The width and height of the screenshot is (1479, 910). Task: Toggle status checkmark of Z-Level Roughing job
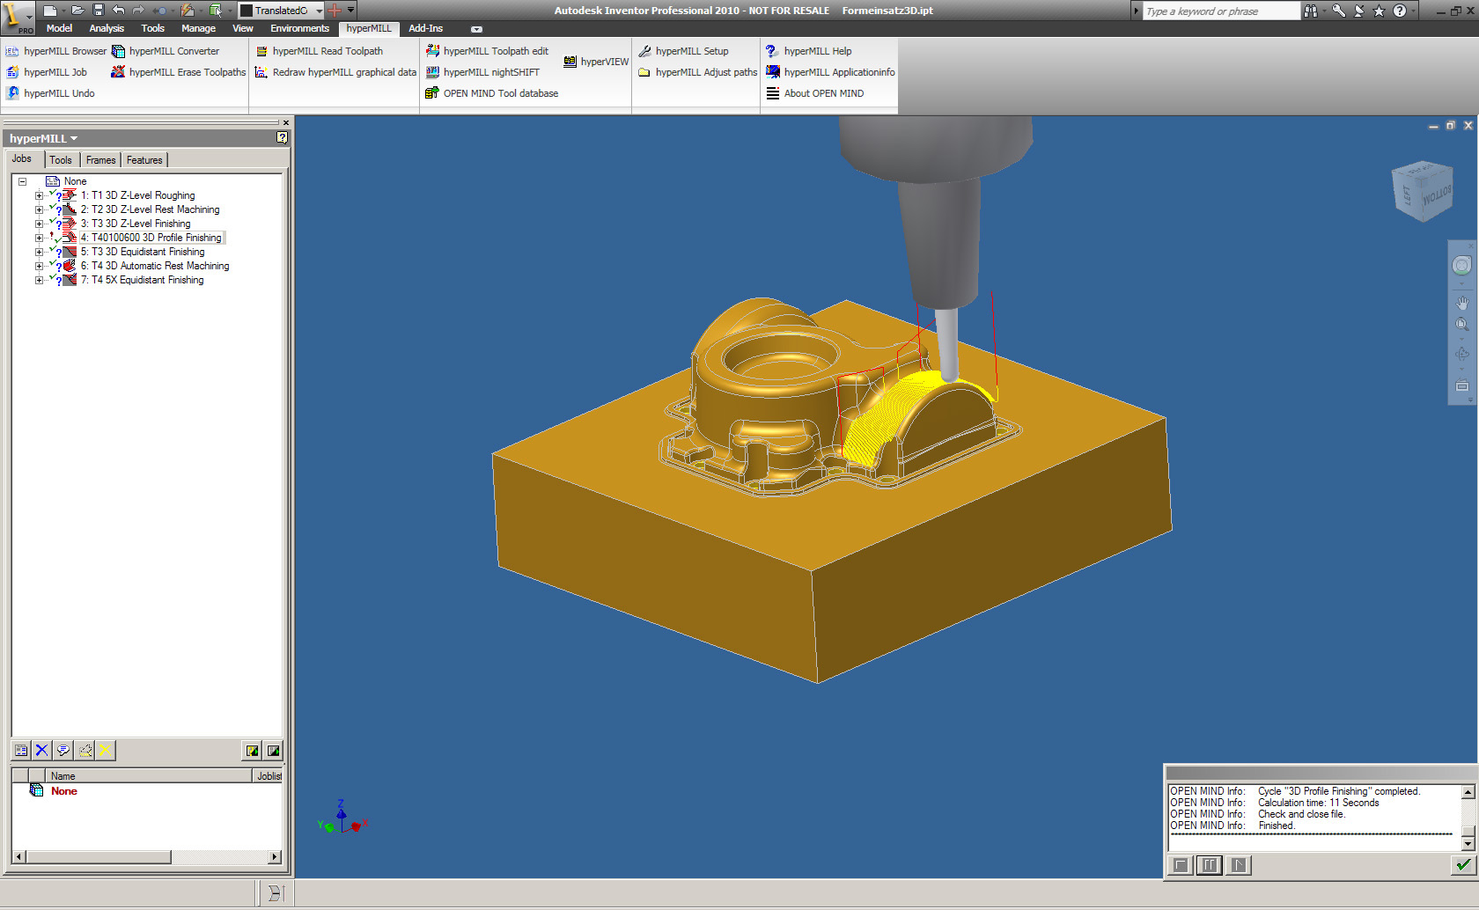pos(52,194)
